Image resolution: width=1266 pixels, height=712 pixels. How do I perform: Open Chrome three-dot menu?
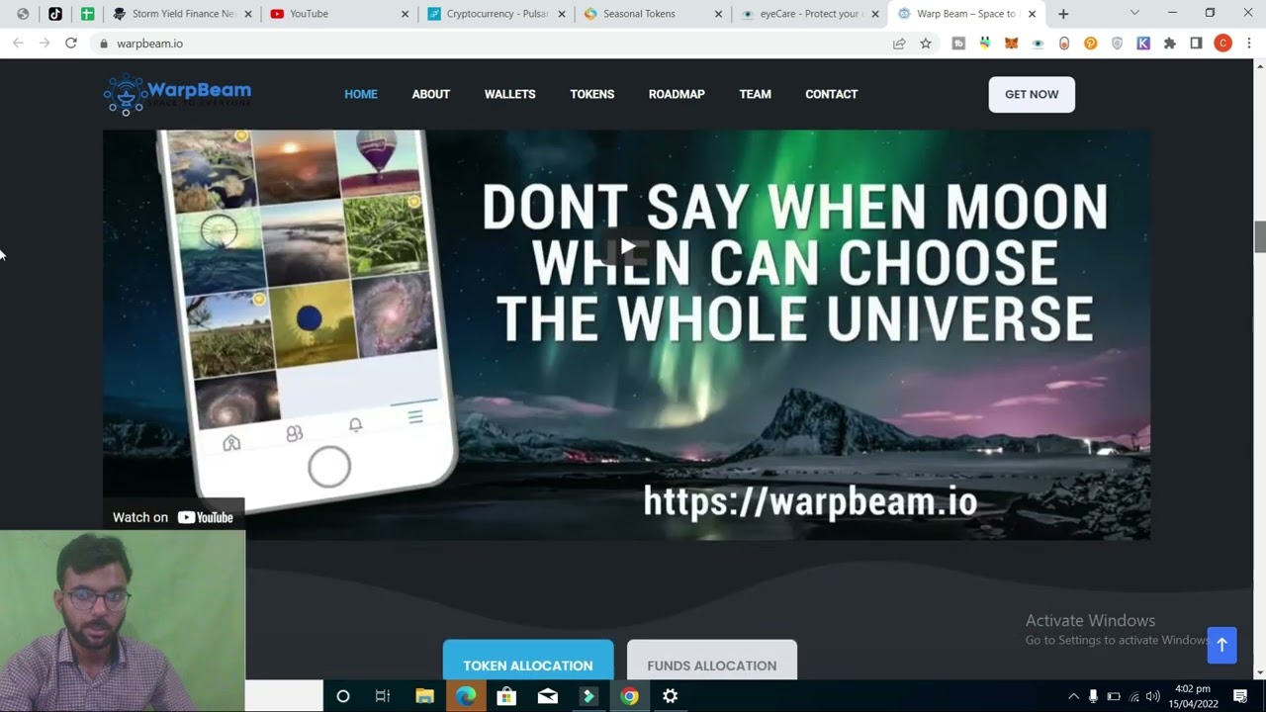tap(1249, 44)
